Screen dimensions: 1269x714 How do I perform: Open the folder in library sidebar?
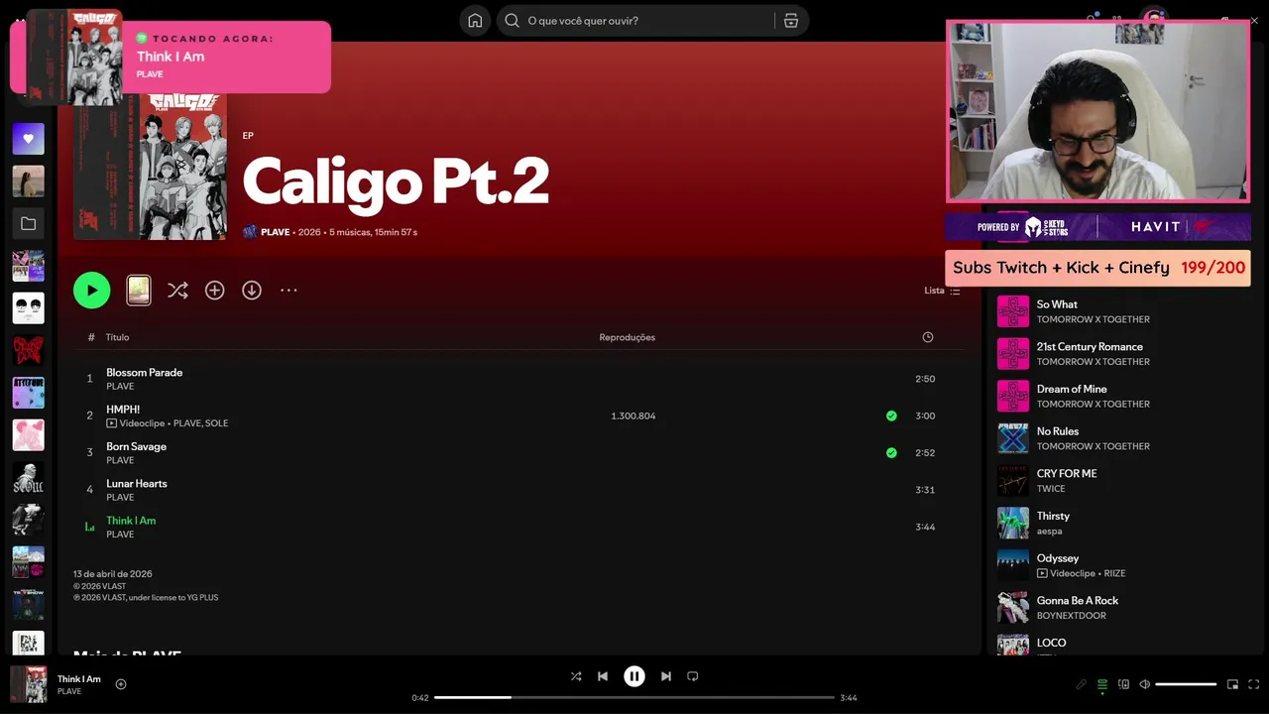pos(28,224)
